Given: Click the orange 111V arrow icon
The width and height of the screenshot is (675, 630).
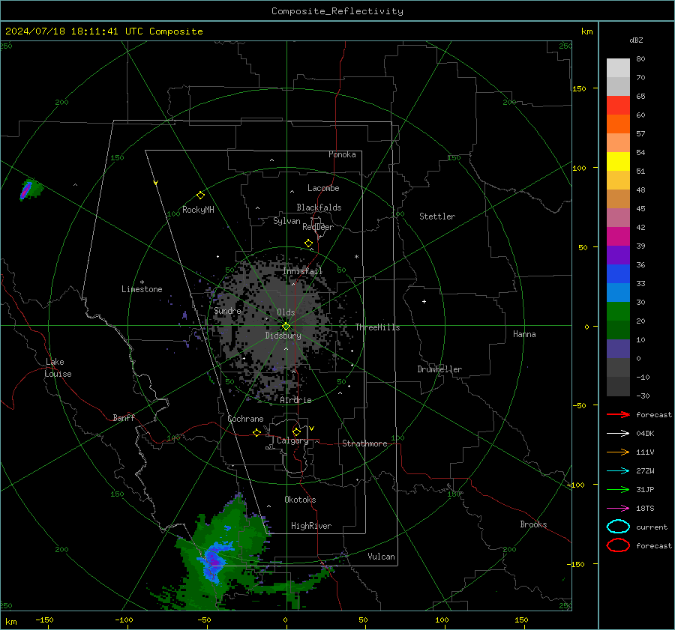Looking at the screenshot, I should tap(618, 452).
